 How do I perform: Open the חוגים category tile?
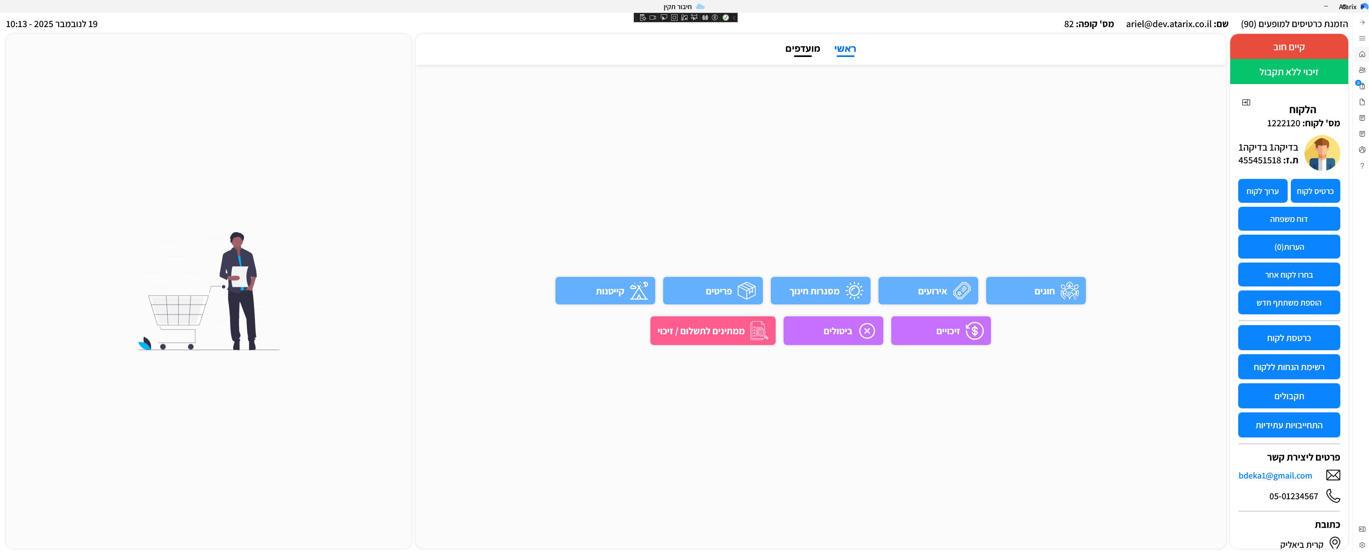coord(1035,291)
